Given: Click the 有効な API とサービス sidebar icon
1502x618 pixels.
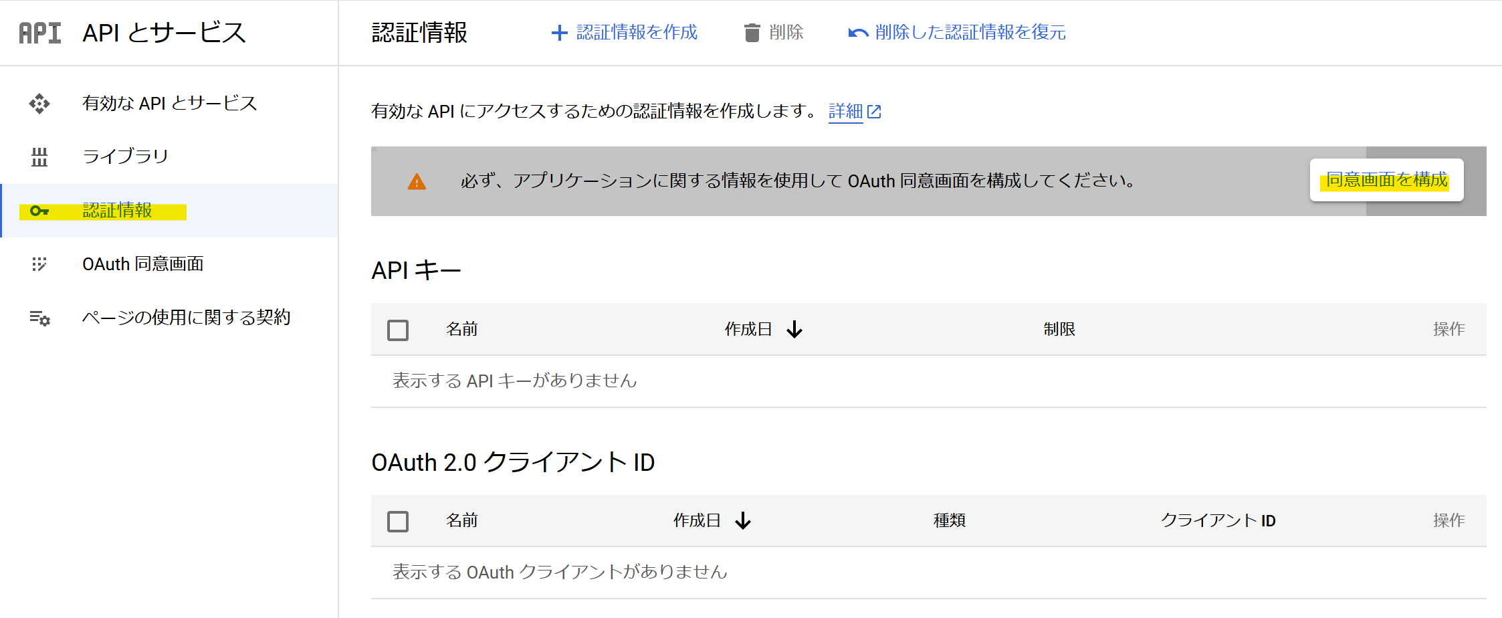Looking at the screenshot, I should (x=39, y=104).
